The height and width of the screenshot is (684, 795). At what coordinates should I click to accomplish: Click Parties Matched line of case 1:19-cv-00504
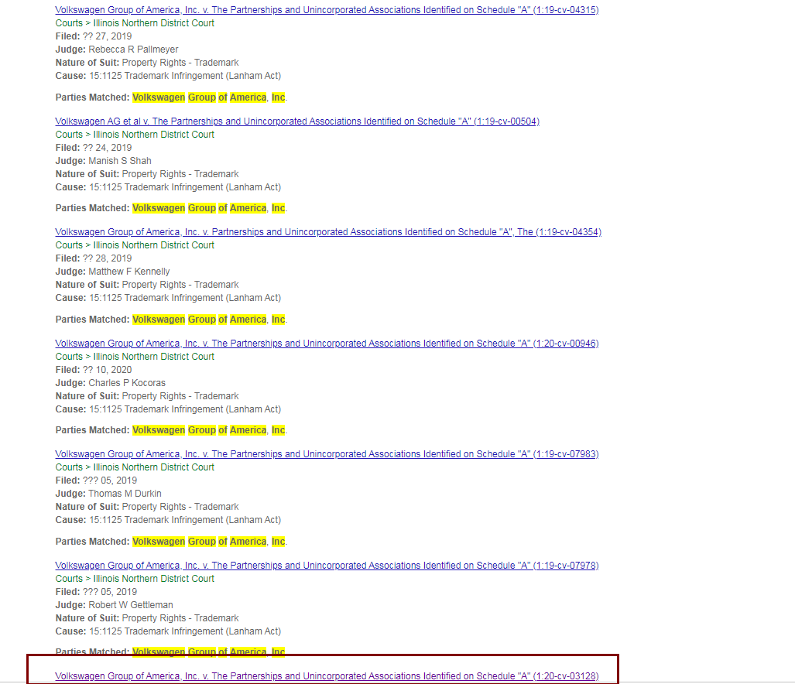[x=171, y=208]
